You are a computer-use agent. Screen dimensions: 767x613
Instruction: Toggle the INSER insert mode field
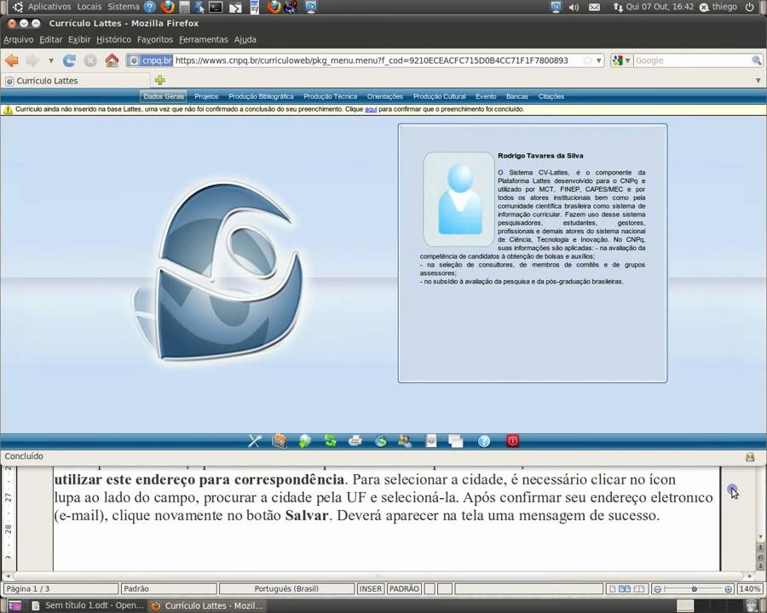(371, 588)
